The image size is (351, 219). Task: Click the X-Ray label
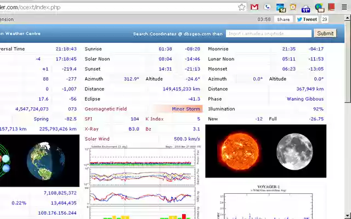92,129
